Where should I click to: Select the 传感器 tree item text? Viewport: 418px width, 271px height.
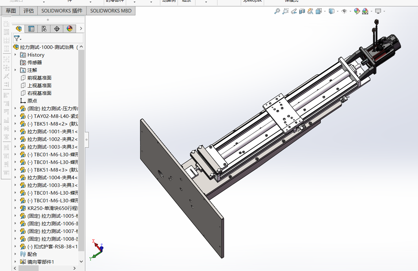[x=34, y=63]
